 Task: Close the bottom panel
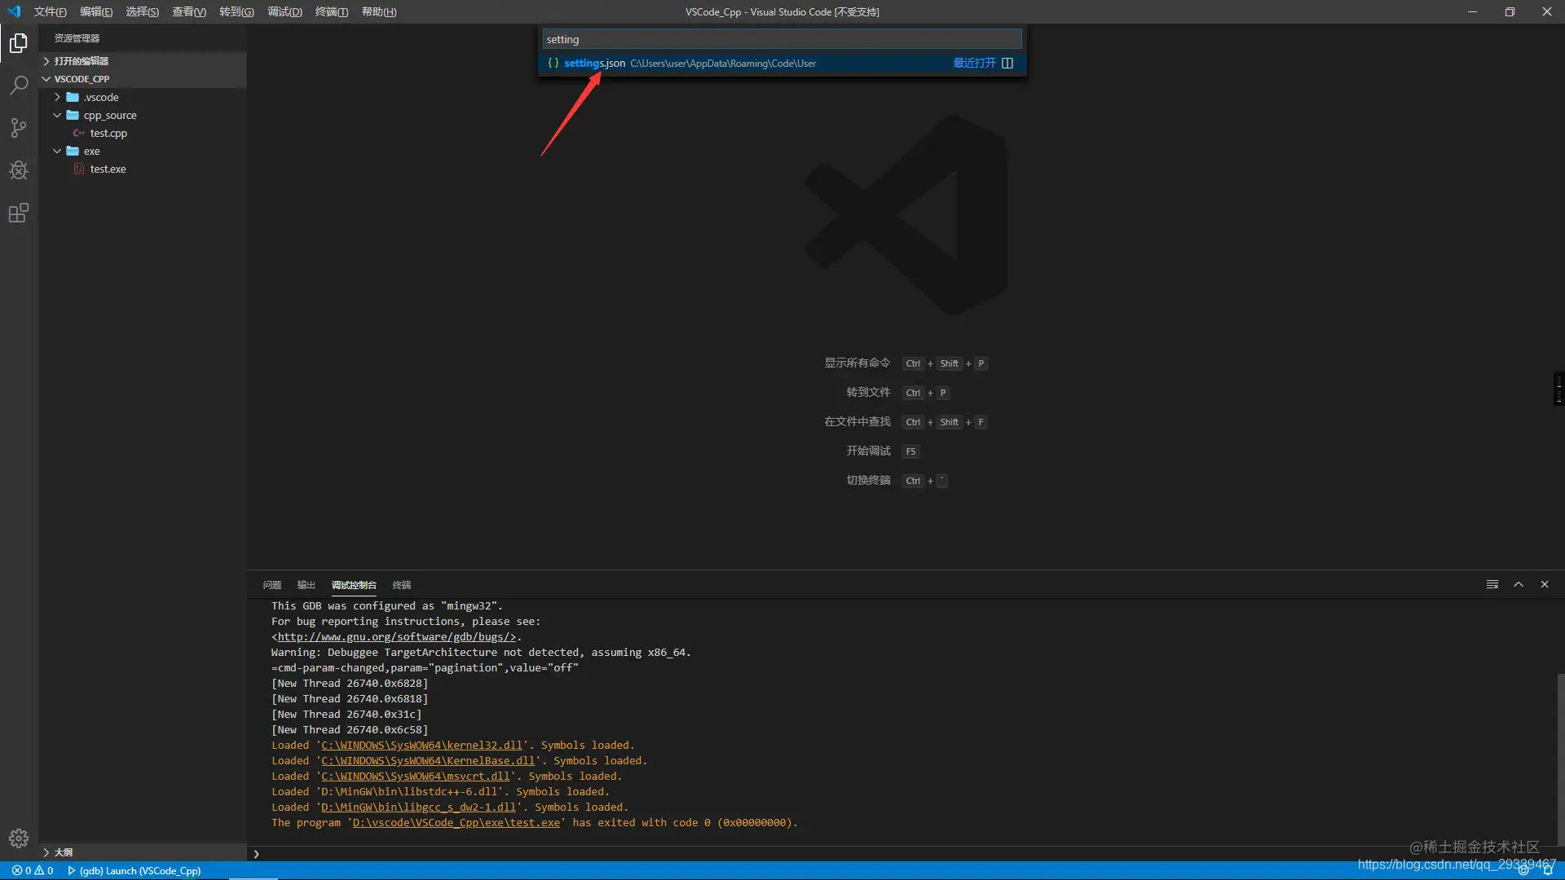pyautogui.click(x=1545, y=585)
